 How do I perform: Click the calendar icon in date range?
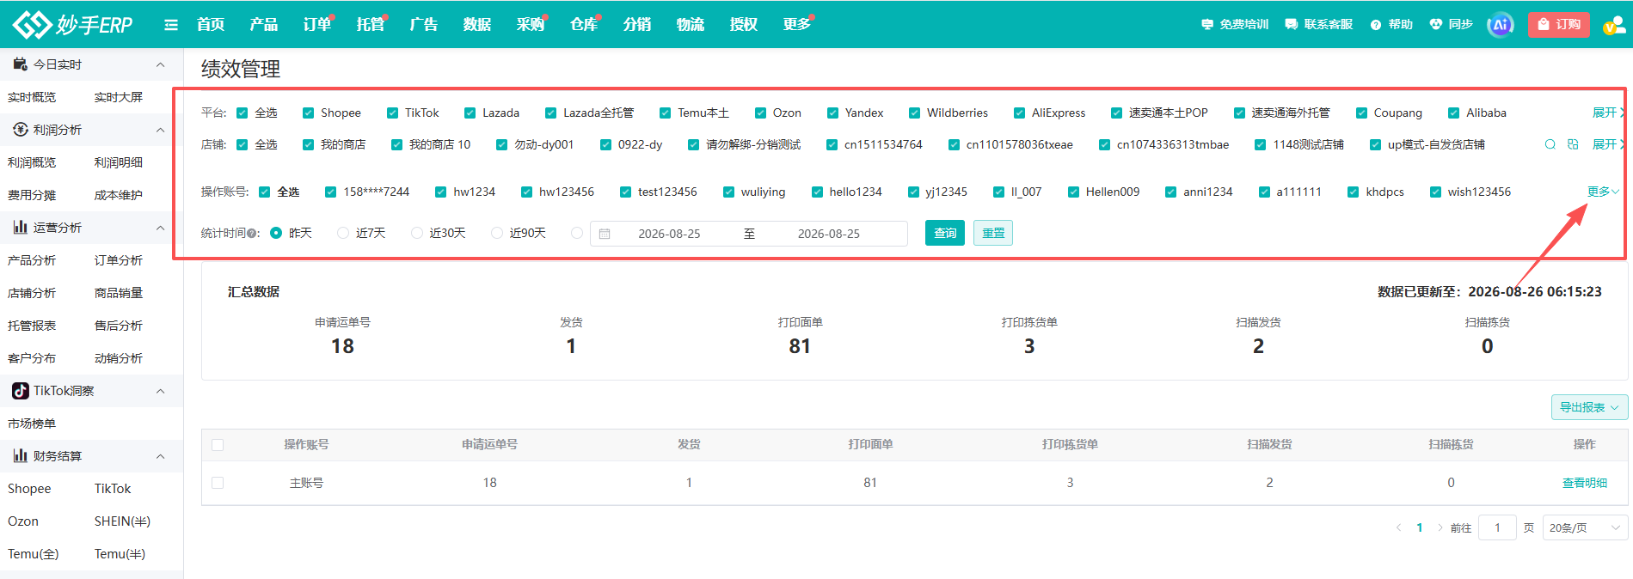coord(605,234)
